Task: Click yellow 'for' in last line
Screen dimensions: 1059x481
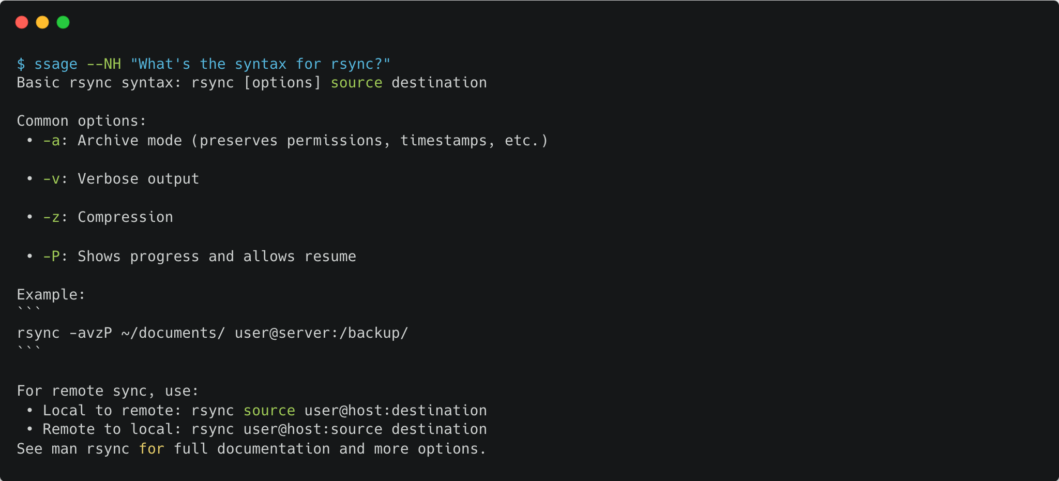Action: click(x=152, y=449)
